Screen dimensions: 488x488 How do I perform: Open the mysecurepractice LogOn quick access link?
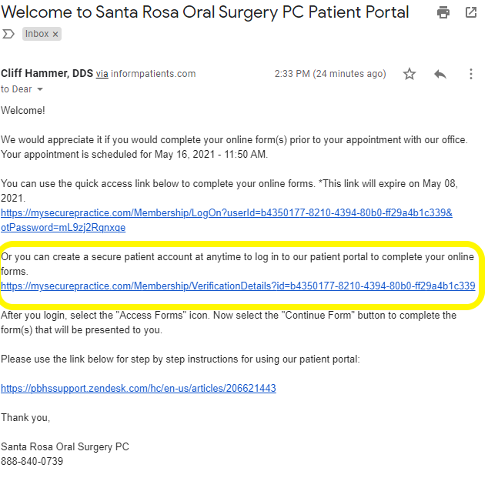tap(226, 220)
